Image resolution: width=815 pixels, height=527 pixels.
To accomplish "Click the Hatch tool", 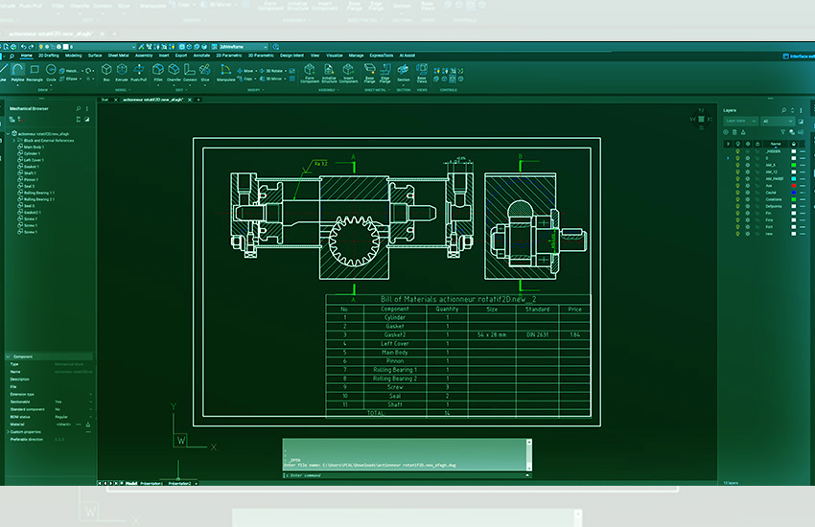I will click(x=69, y=71).
